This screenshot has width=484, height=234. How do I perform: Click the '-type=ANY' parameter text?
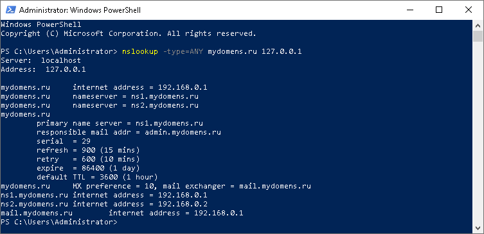coord(183,51)
